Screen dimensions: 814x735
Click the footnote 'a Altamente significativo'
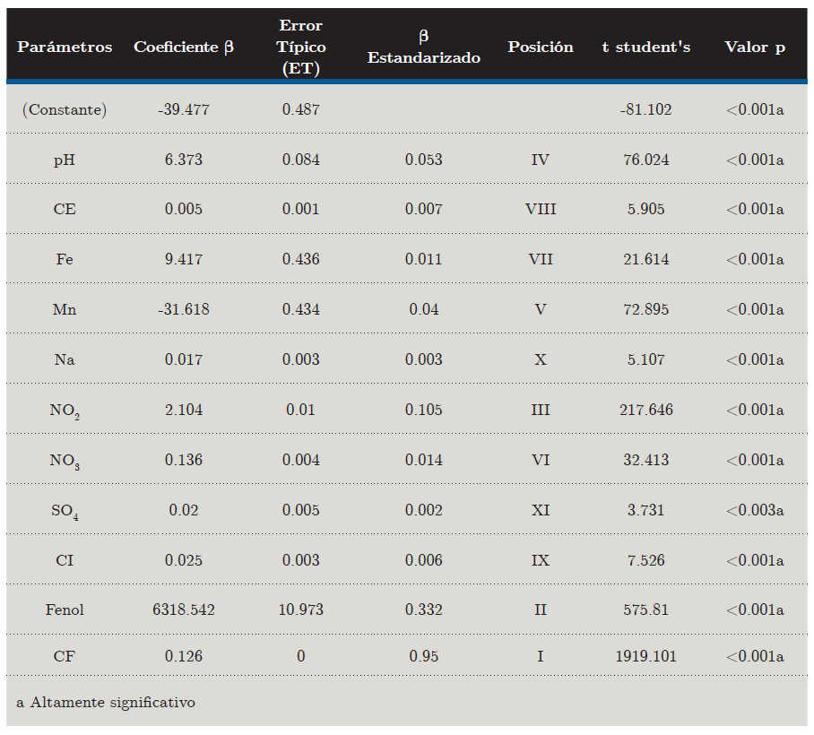[x=106, y=702]
